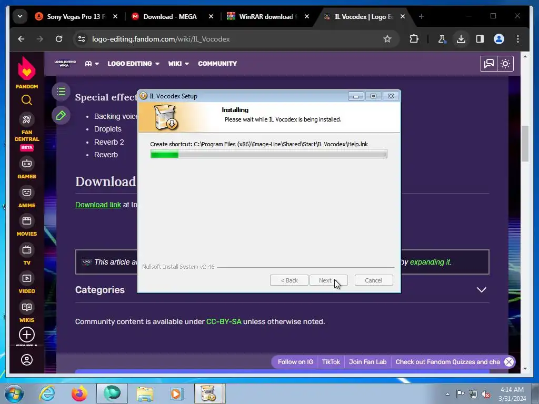Click the installation progress bar
This screenshot has height=404, width=539.
coord(269,154)
